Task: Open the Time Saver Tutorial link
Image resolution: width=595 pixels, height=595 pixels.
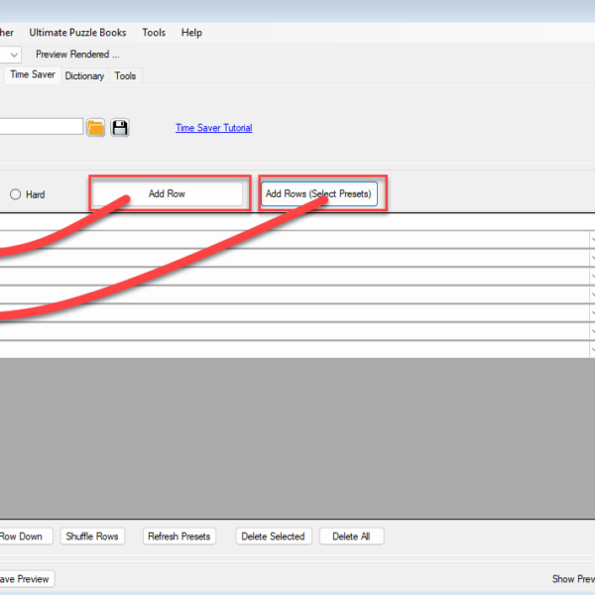Action: coord(213,128)
